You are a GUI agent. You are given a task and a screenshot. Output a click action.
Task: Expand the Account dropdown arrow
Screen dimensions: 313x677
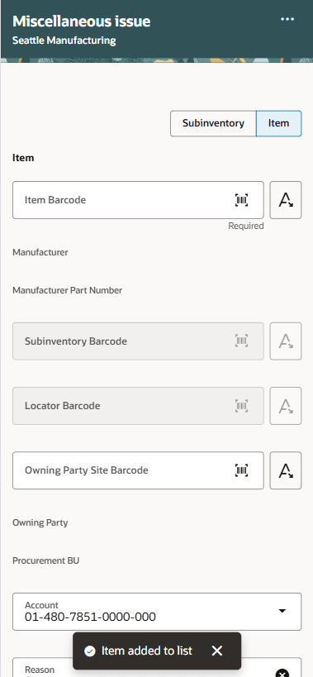(282, 611)
